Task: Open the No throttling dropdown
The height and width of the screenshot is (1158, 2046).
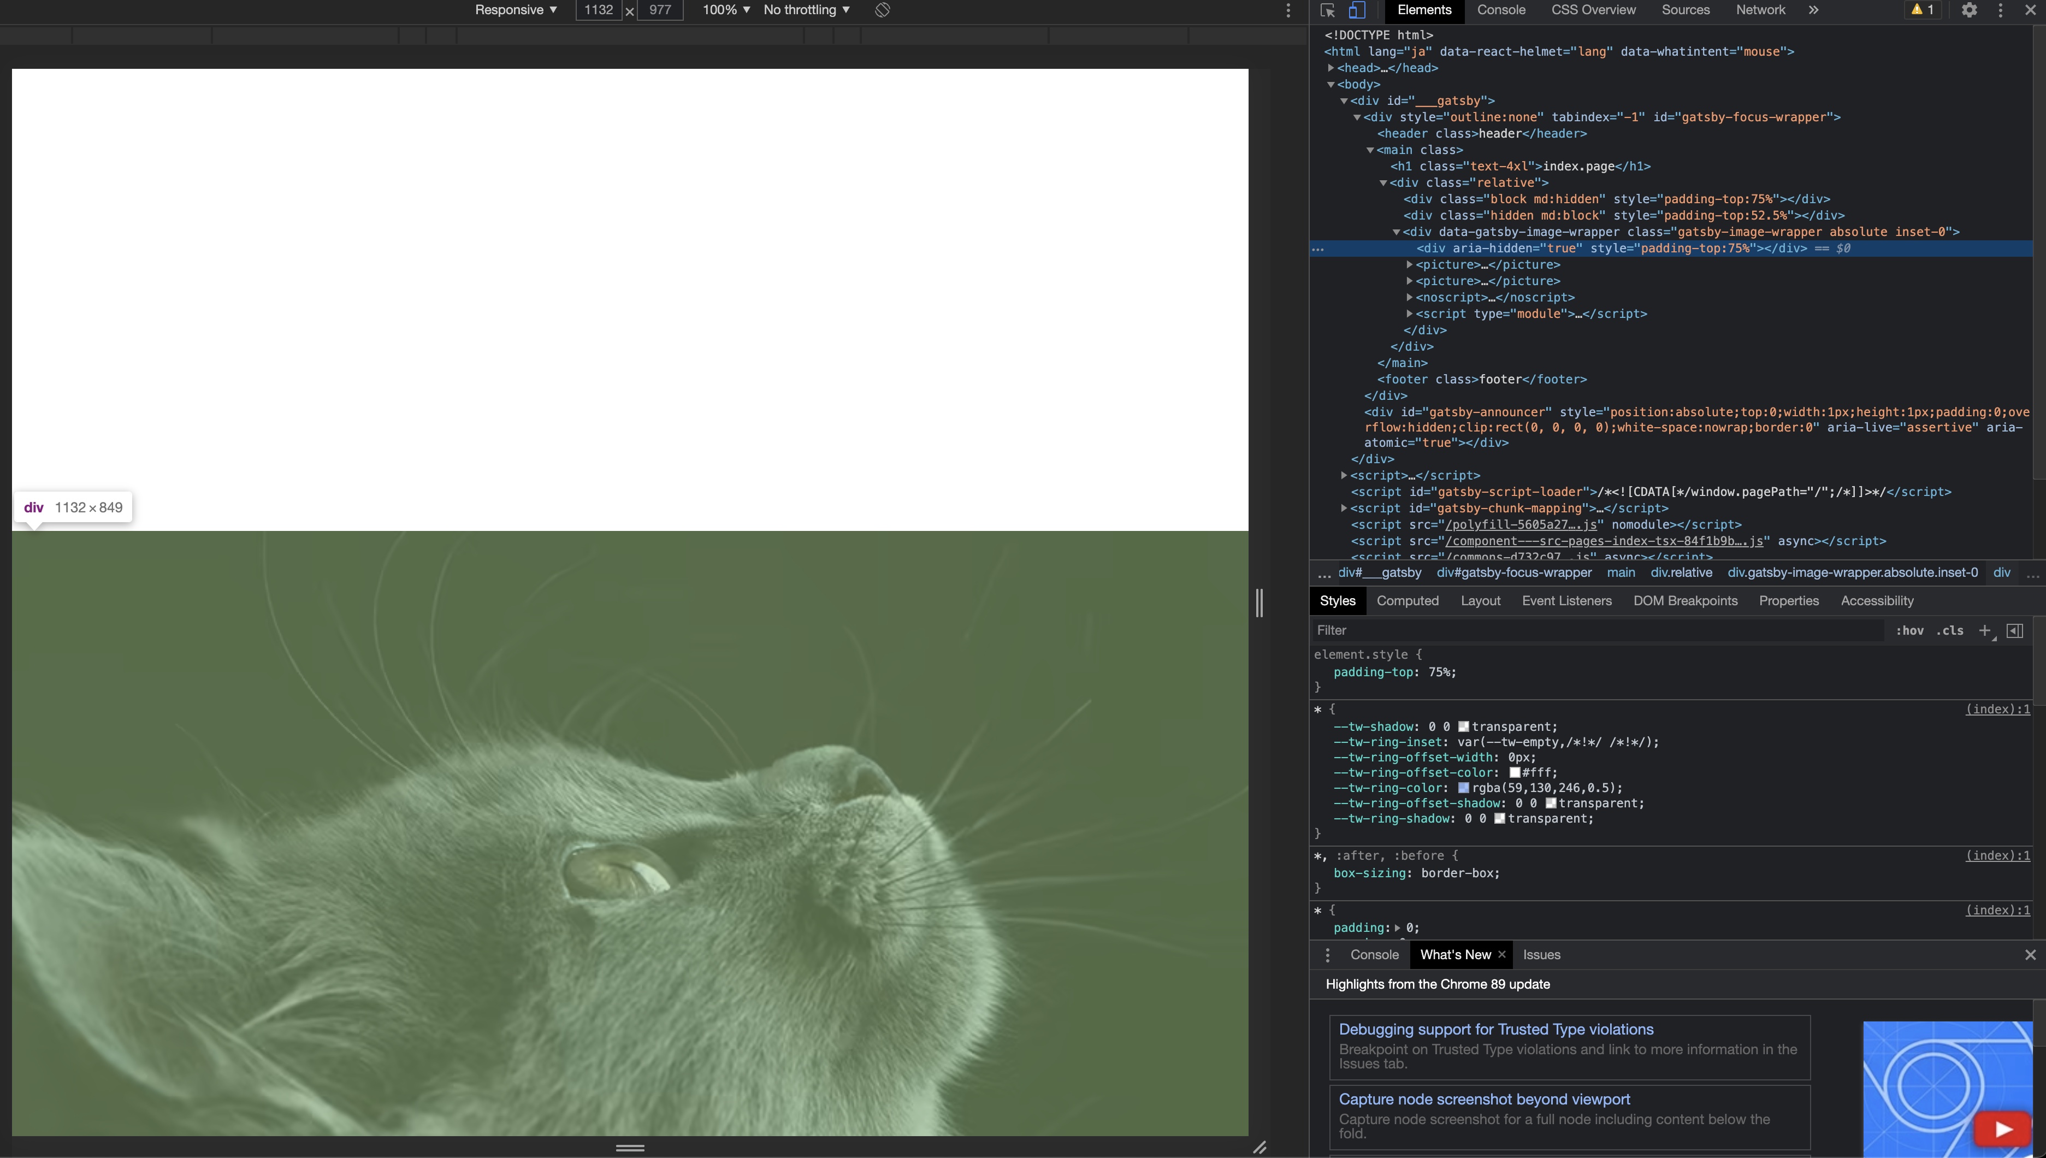Action: coord(806,10)
